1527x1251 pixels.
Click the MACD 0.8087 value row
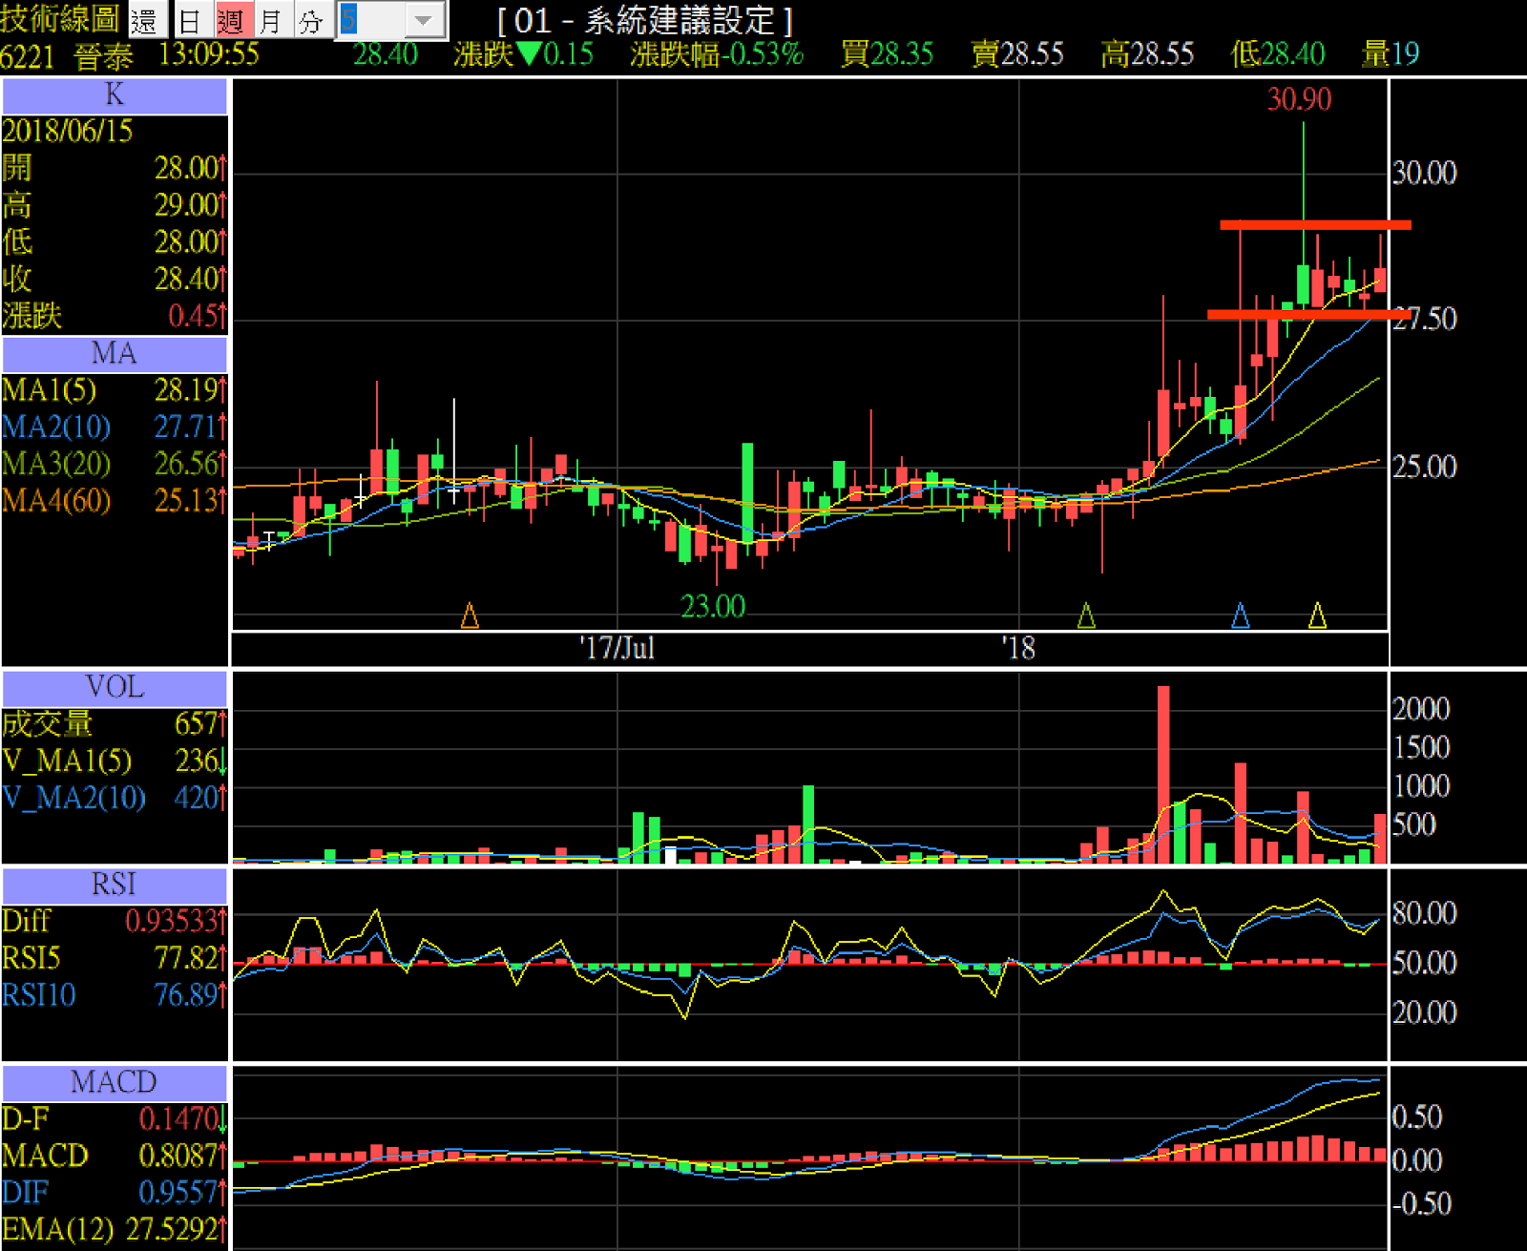(x=115, y=1157)
